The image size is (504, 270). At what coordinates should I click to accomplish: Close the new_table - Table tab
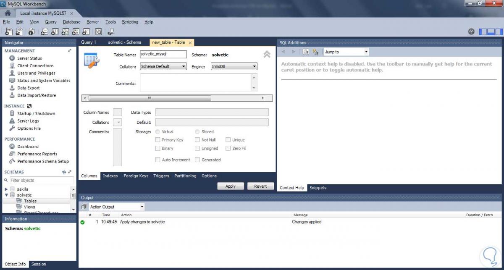pos(190,42)
